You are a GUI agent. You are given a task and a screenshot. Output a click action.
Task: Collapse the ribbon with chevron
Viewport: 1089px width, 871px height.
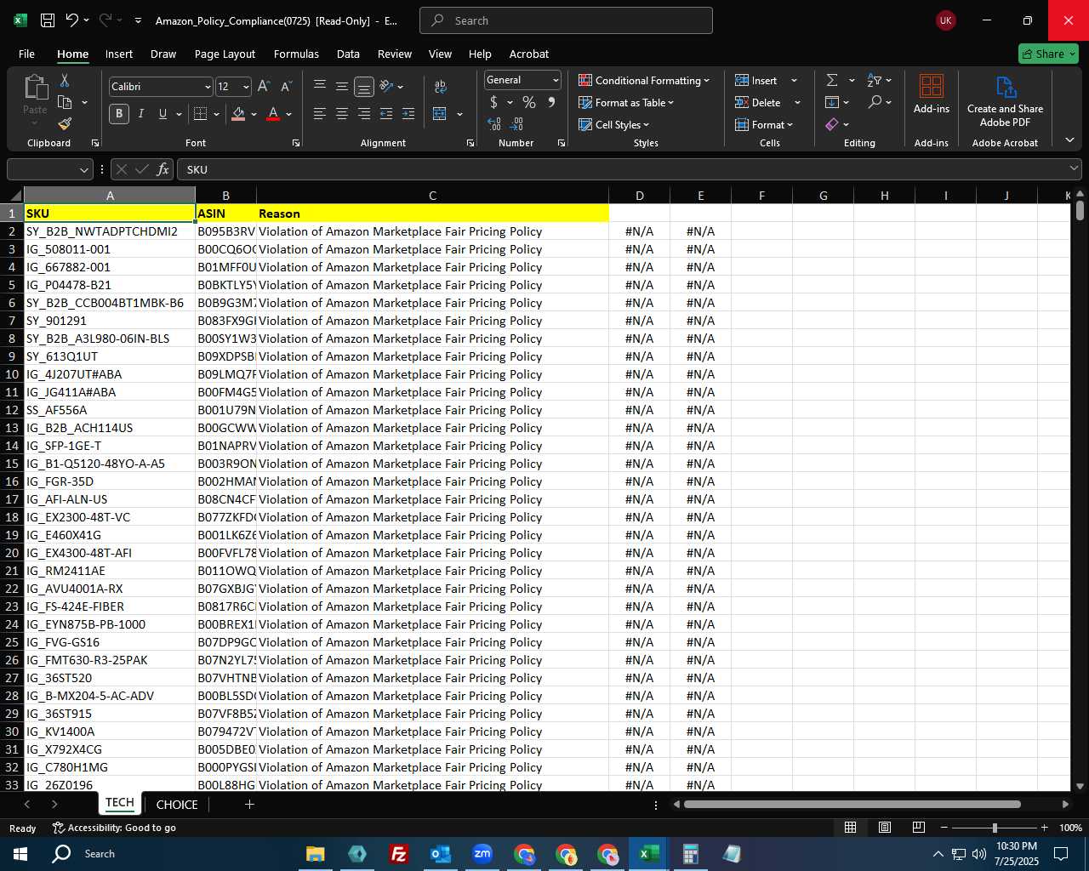[1069, 140]
